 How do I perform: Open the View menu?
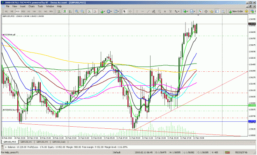click(x=14, y=7)
